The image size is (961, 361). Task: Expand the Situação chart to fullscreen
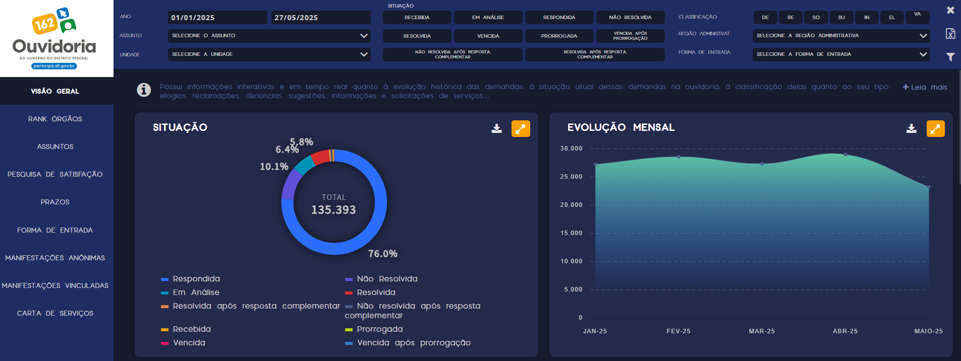[521, 128]
